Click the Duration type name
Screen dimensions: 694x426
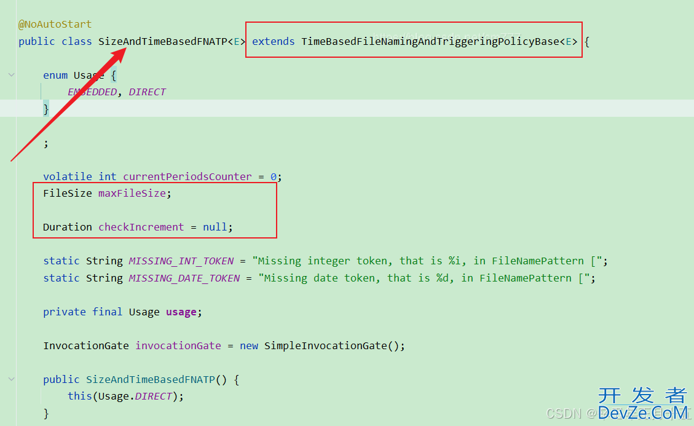pyautogui.click(x=67, y=227)
